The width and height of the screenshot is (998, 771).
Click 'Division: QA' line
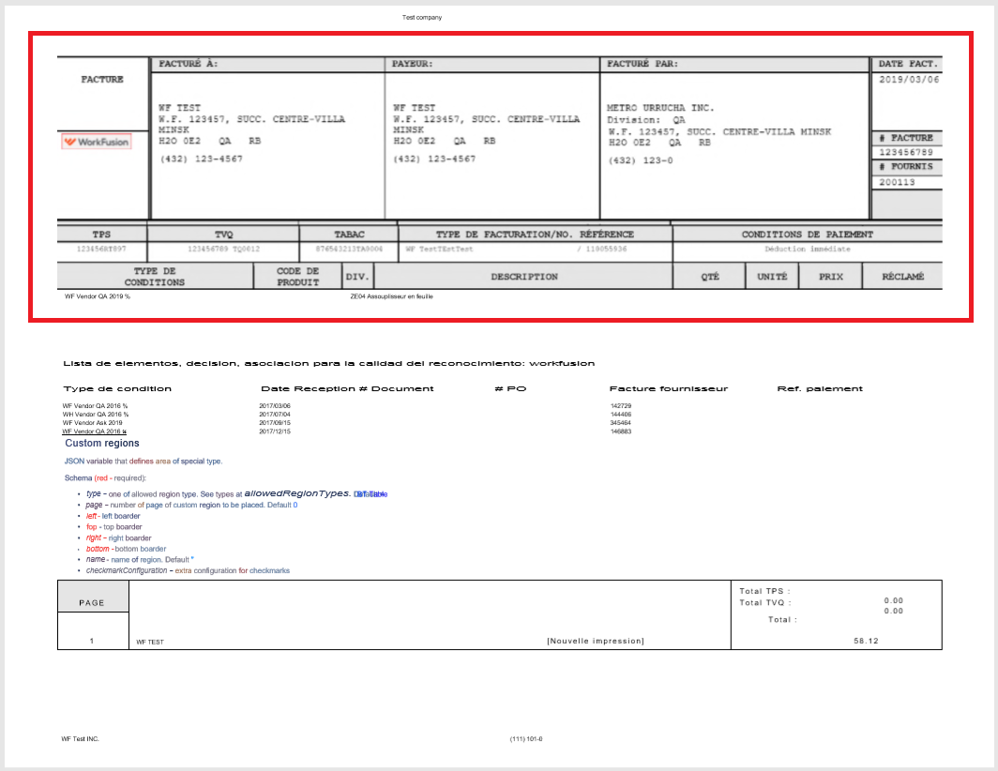(x=646, y=120)
